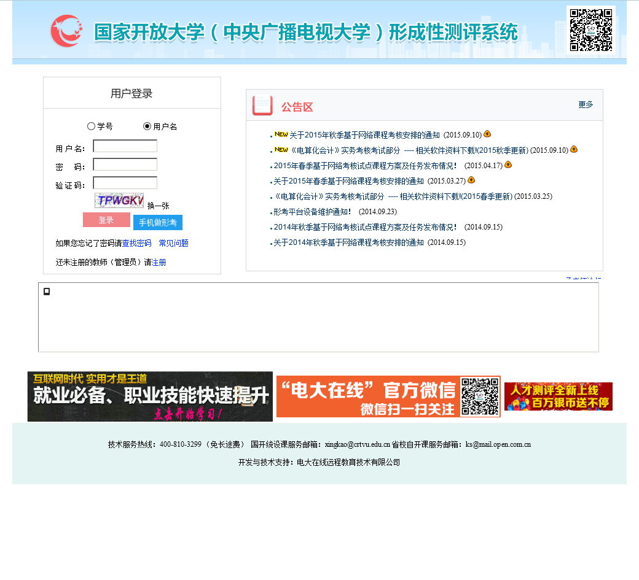Click the xingkao@crtvu.edu.cn email text
Viewport: 639px width, 580px height.
pyautogui.click(x=358, y=444)
